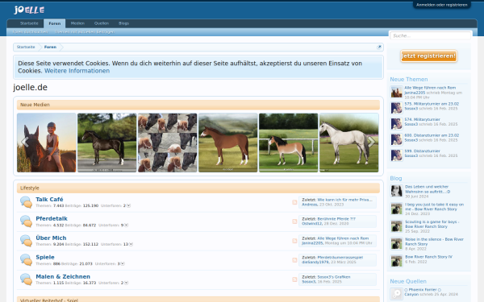The width and height of the screenshot is (484, 302).
Task: Open the horse and pony collage thumbnail
Action: 167,143
